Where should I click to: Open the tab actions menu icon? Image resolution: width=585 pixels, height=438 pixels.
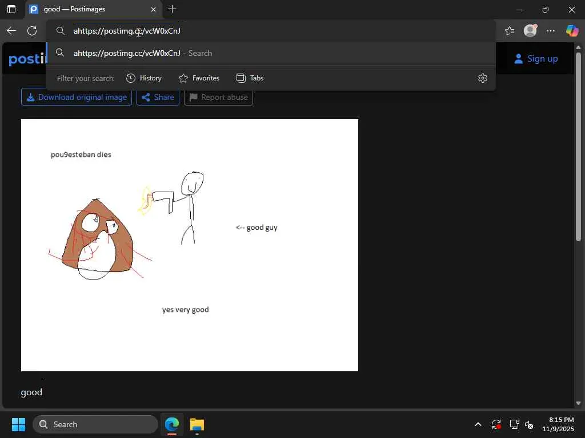click(x=11, y=9)
